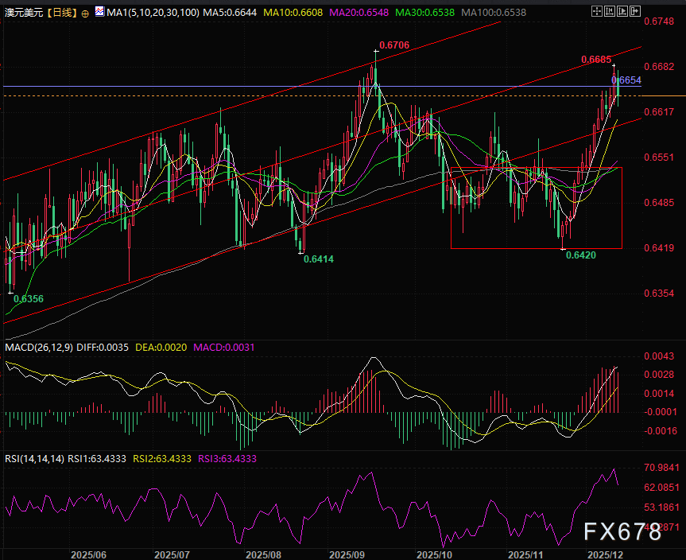The image size is (686, 560).
Task: Click the 0.6414 low price marker
Action: tap(319, 259)
